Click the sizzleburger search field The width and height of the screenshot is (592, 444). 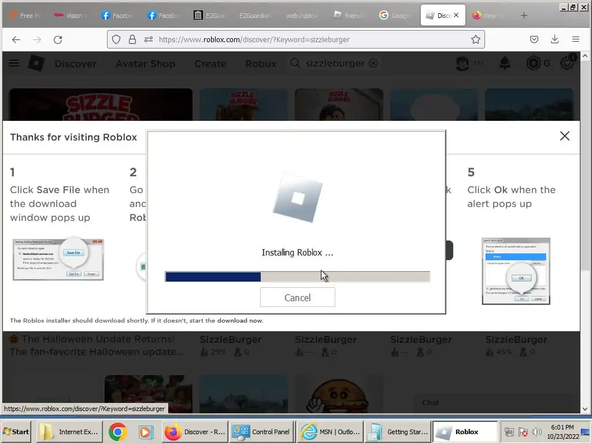(x=335, y=63)
